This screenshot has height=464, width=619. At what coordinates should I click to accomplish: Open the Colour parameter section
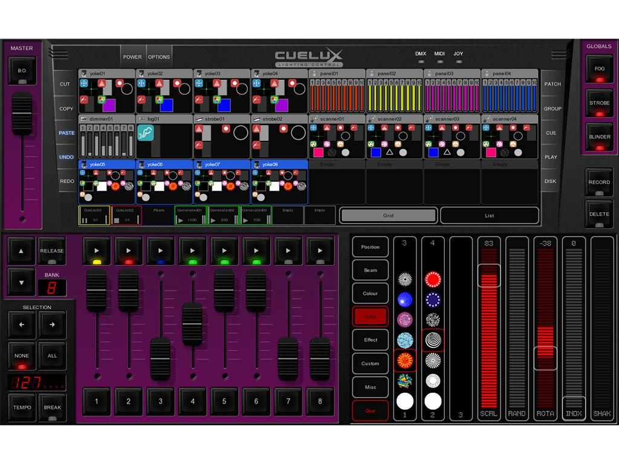click(x=370, y=294)
